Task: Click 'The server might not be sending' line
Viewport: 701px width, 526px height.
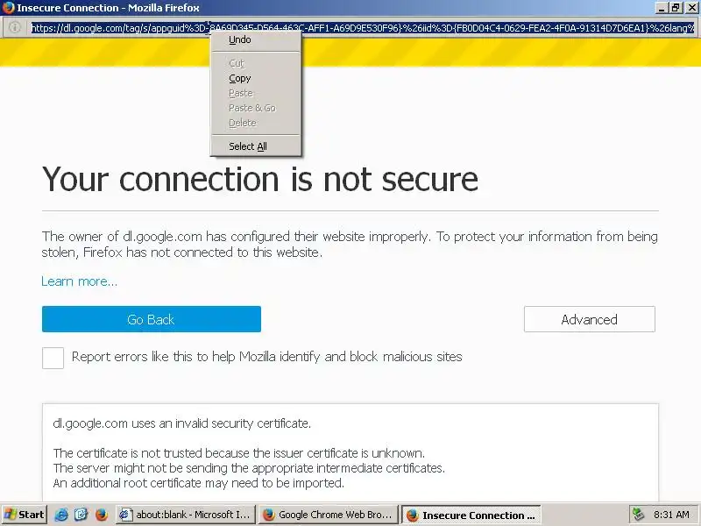Action: coord(249,468)
